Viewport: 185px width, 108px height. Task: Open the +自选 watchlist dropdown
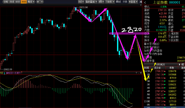(x=133, y=2)
